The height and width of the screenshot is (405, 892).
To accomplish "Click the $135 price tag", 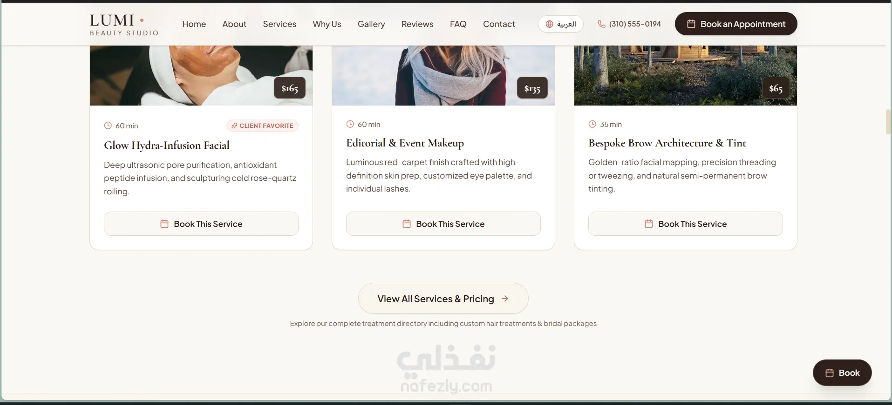I will pos(532,88).
